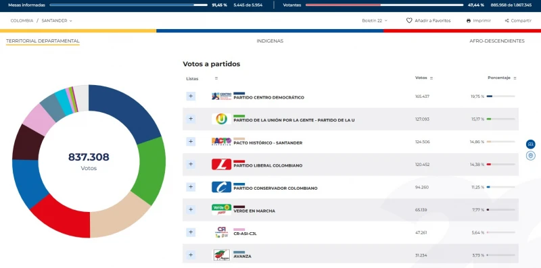Click the vote count 127.093
This screenshot has height=268, width=541.
coord(422,119)
